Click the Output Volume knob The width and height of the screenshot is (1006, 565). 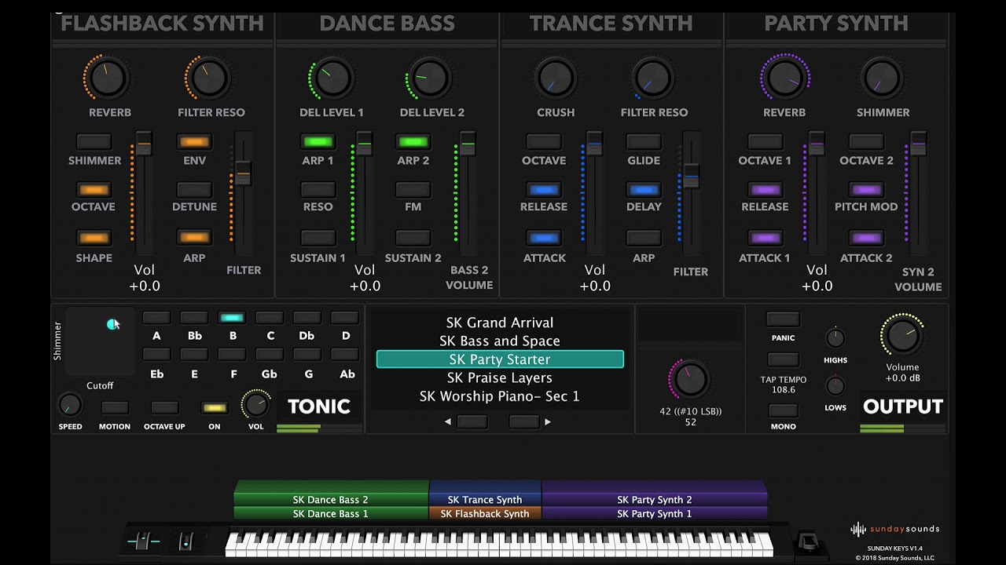[x=902, y=335]
